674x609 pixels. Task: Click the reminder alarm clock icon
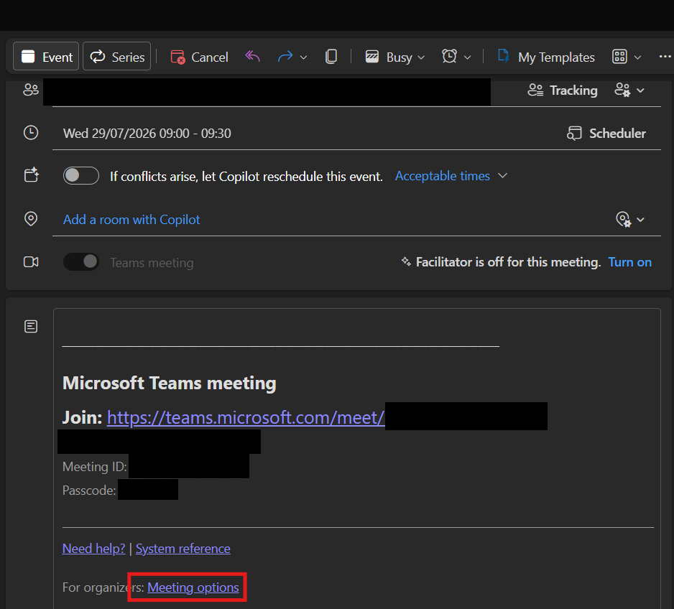449,56
